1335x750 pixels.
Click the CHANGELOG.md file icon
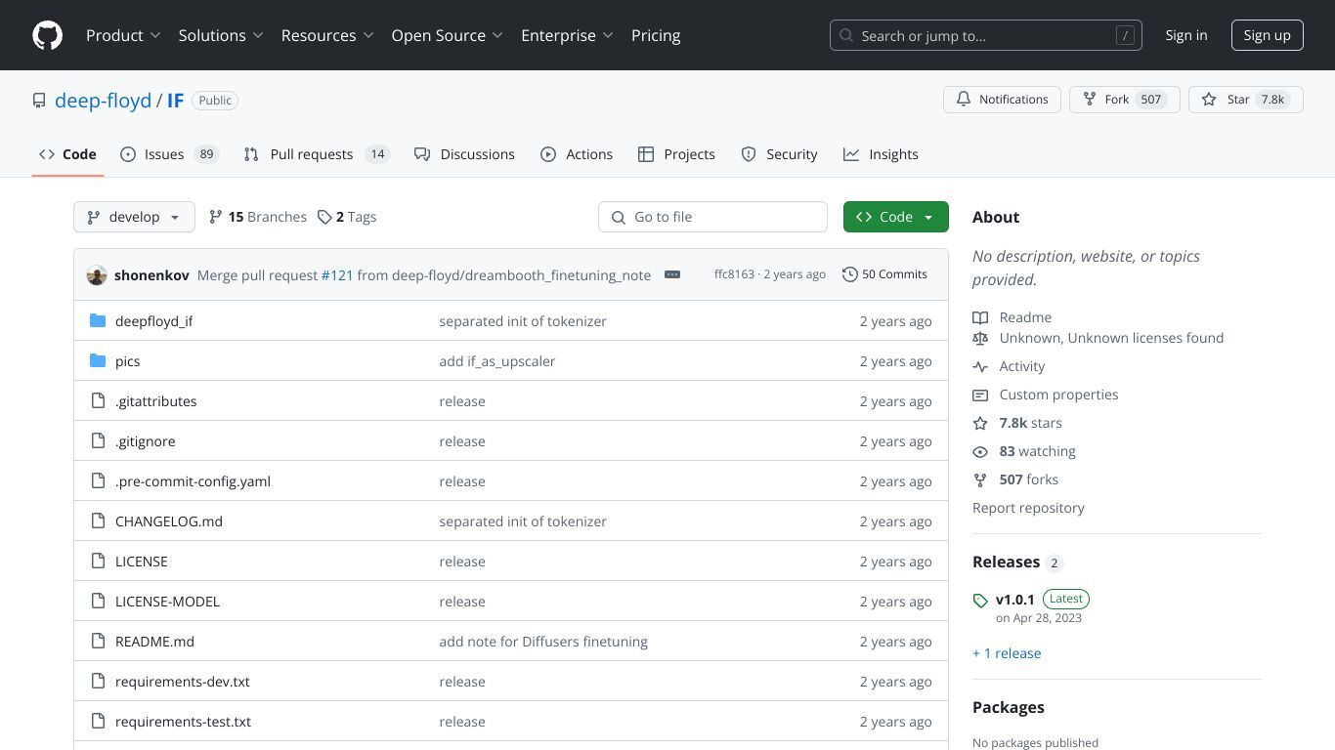point(98,521)
